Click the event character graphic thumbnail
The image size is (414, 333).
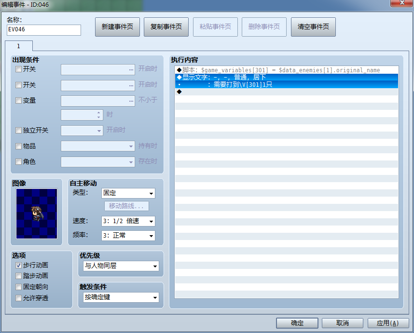point(37,213)
